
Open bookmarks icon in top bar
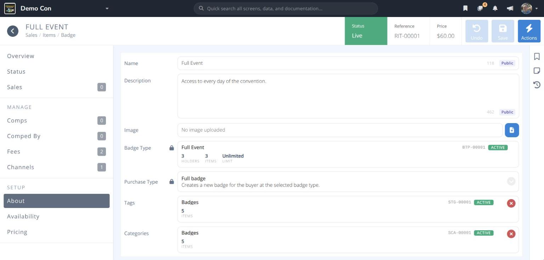pyautogui.click(x=465, y=8)
